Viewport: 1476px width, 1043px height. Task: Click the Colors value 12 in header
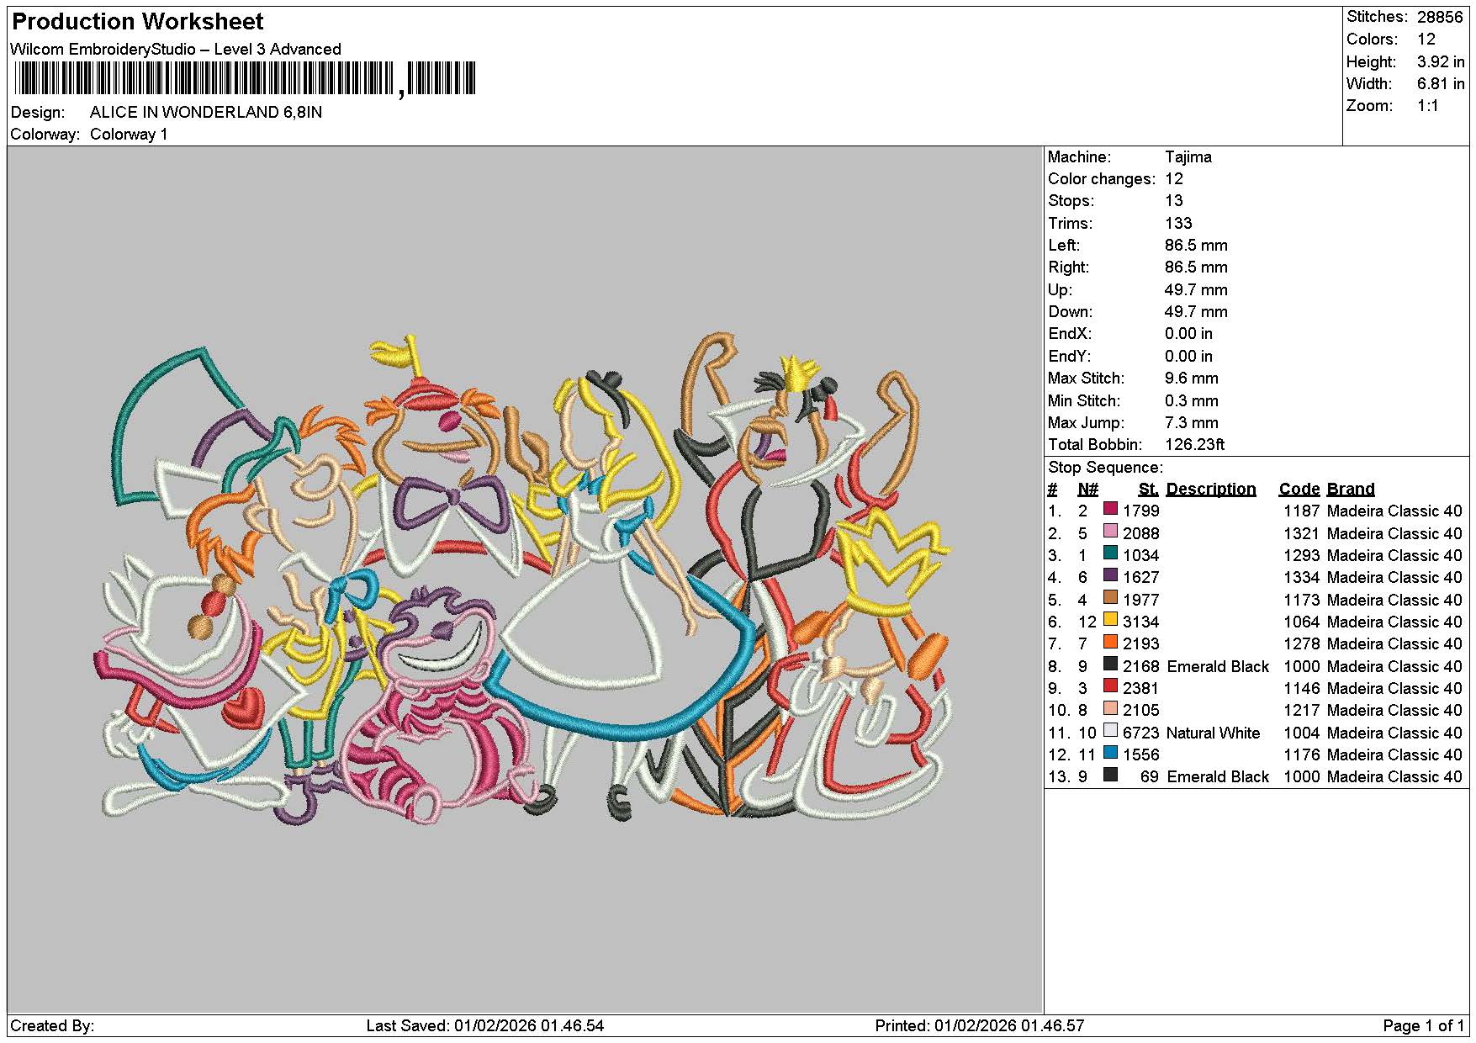(x=1426, y=40)
